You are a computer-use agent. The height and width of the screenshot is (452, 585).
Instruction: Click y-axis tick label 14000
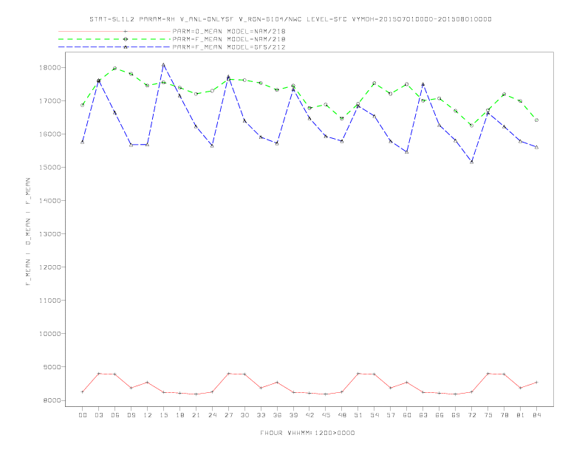pos(49,201)
